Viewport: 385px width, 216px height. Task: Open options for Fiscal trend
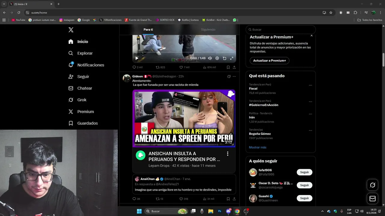click(x=311, y=85)
